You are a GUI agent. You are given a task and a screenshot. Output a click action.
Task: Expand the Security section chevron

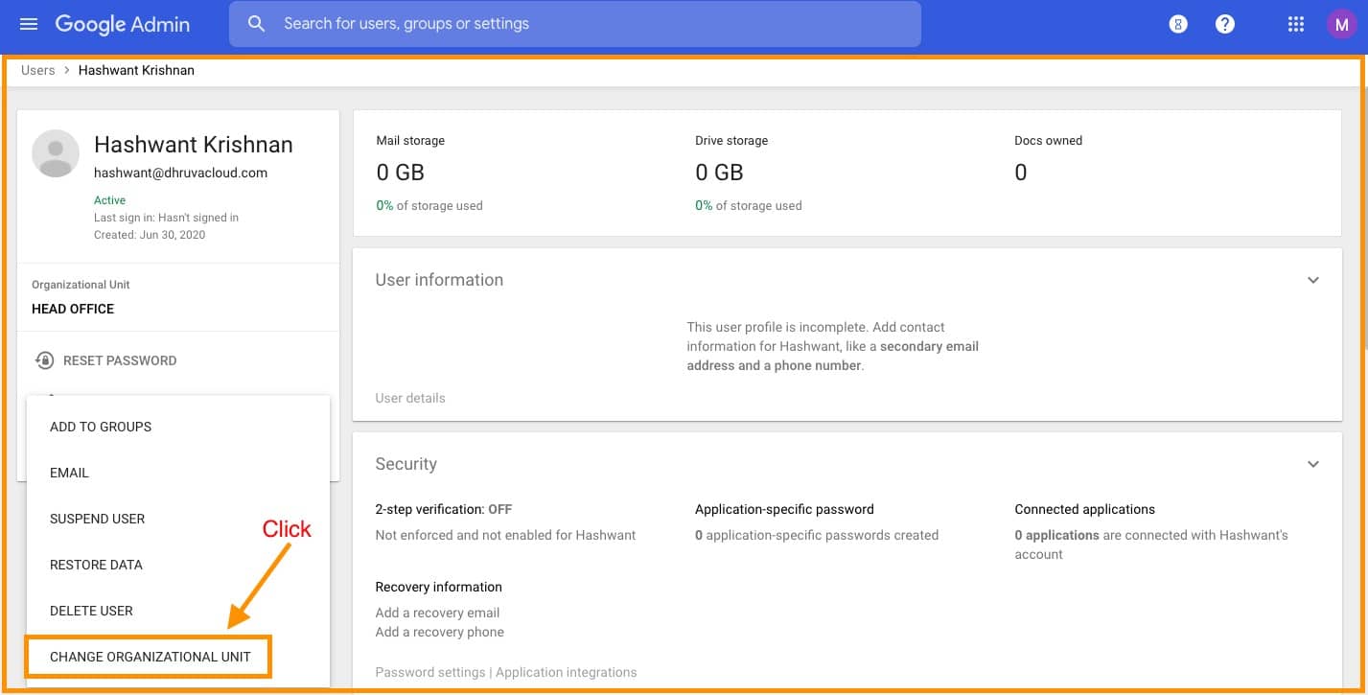[1312, 464]
